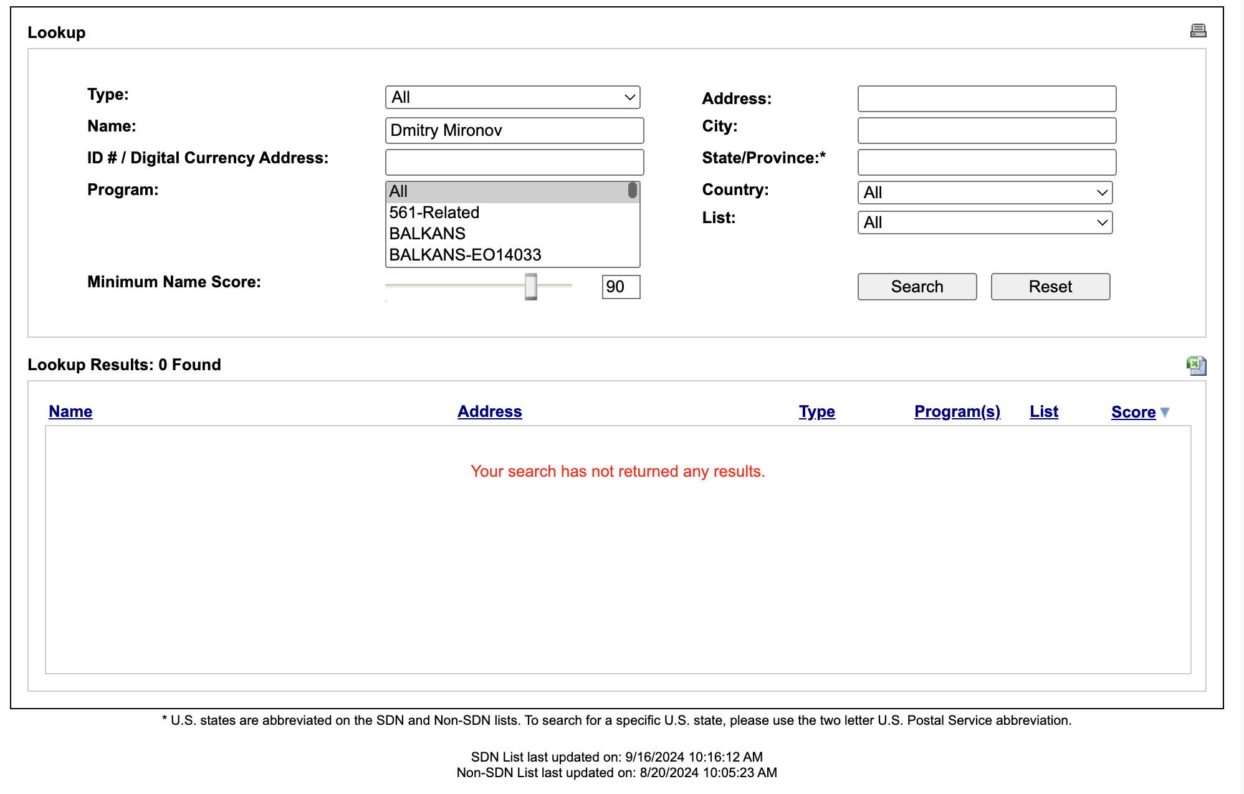Click the City input field
The image size is (1244, 794).
pos(987,130)
